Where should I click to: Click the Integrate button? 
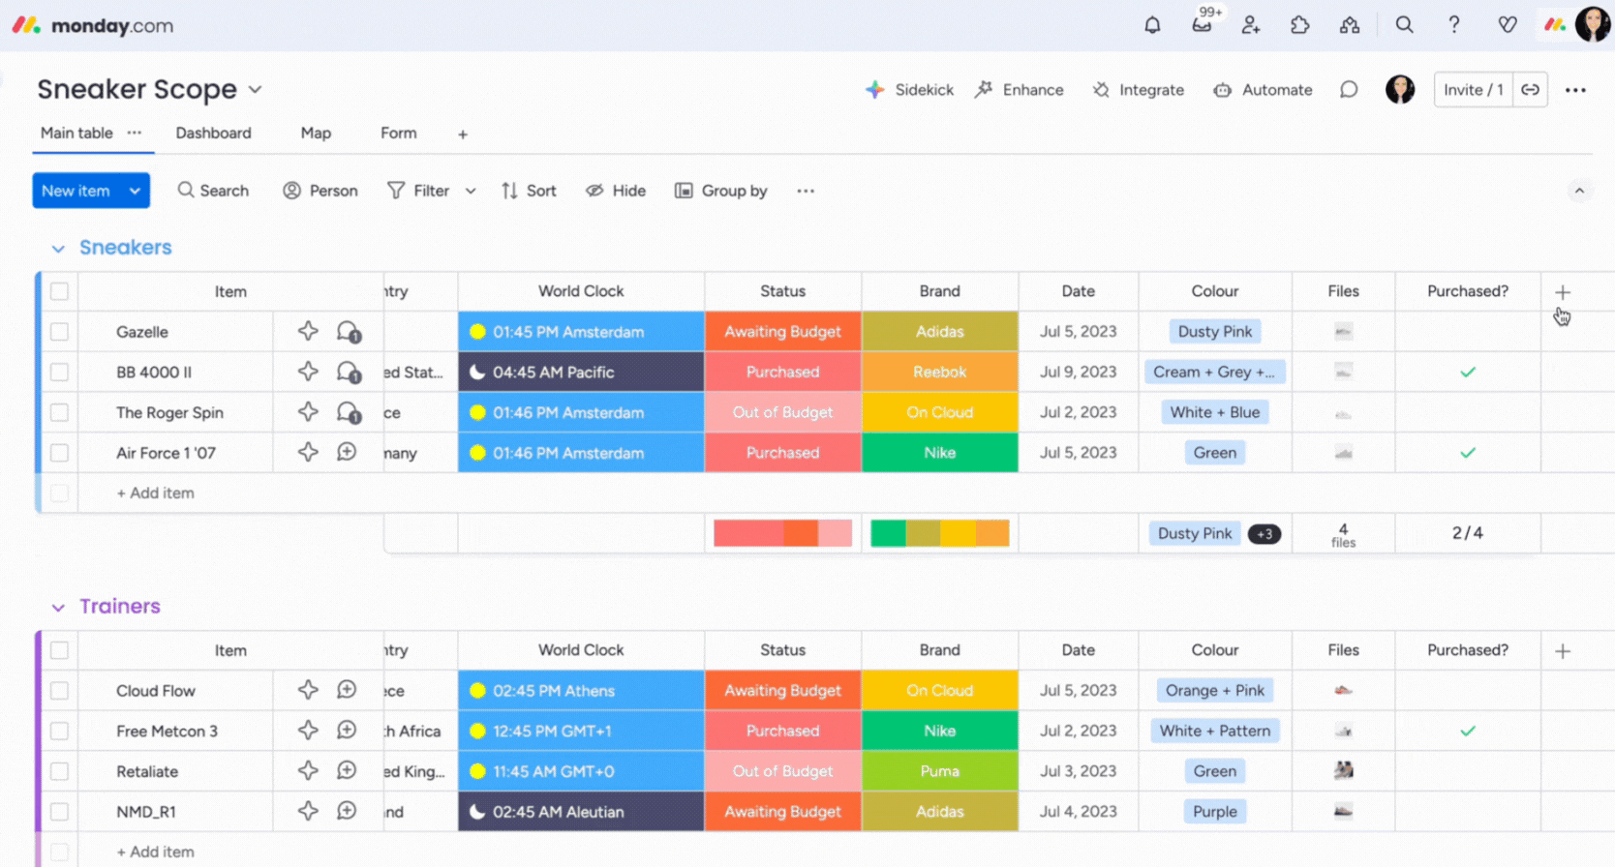pos(1139,90)
